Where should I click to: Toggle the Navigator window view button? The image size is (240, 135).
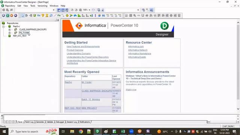59,10
